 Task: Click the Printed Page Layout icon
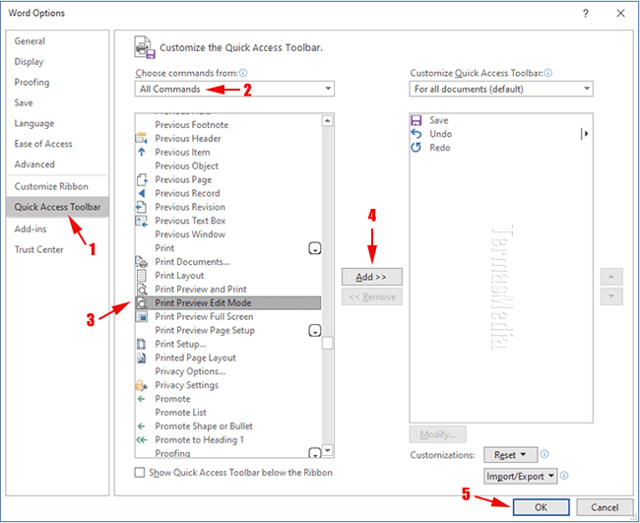(x=141, y=358)
